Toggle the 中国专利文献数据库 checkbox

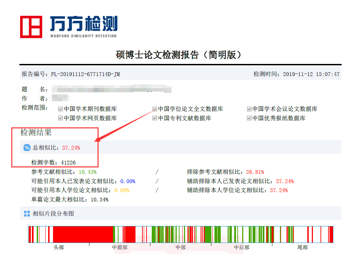(x=155, y=118)
